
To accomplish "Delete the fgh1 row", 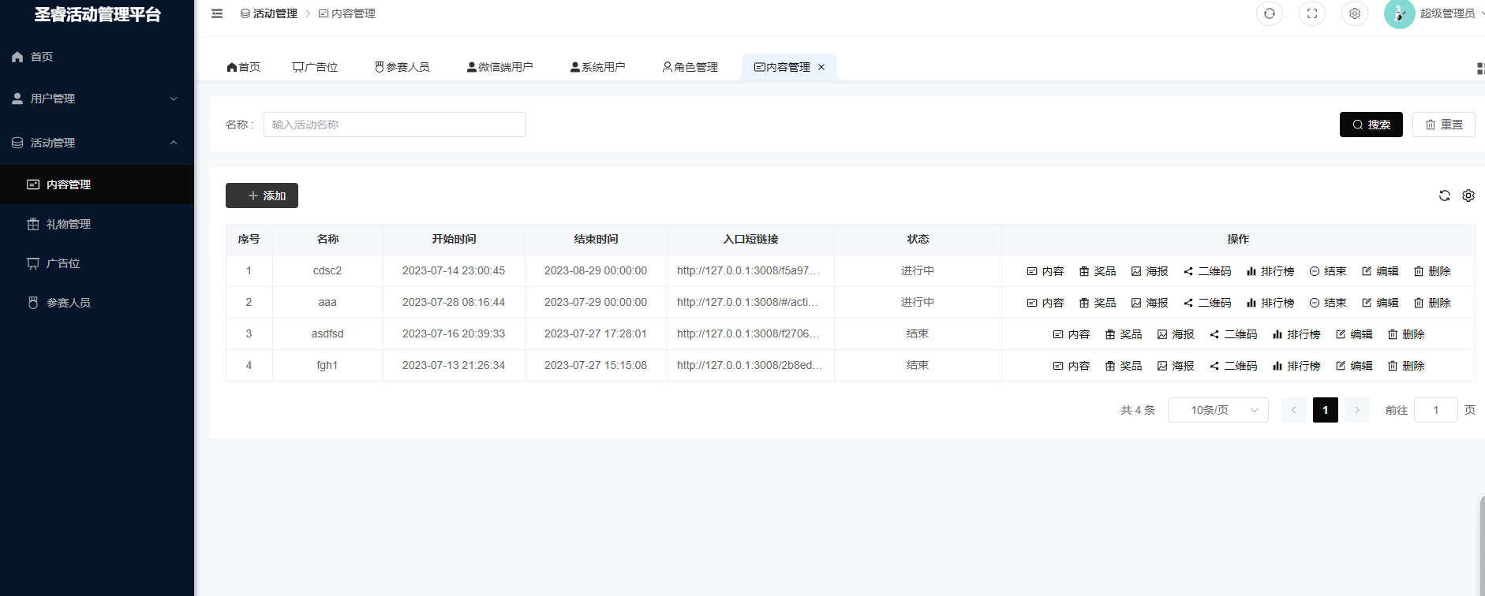I will 1406,366.
